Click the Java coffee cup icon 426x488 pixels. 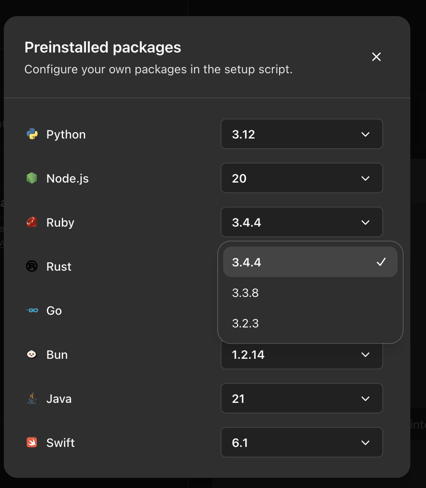coord(32,398)
